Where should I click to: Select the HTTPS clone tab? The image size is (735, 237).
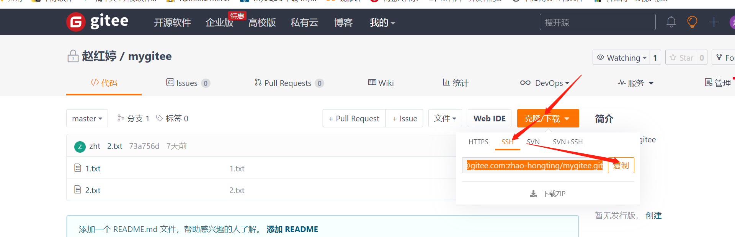478,142
